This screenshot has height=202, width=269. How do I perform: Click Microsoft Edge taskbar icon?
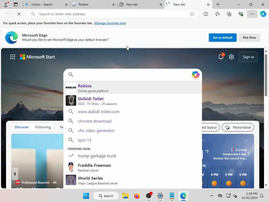(x=183, y=196)
